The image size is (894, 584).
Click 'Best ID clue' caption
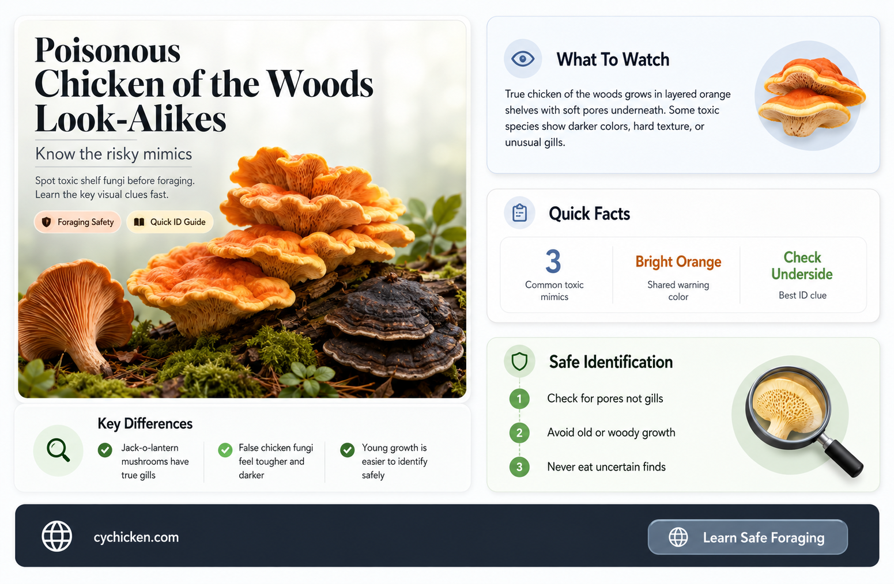[802, 295]
